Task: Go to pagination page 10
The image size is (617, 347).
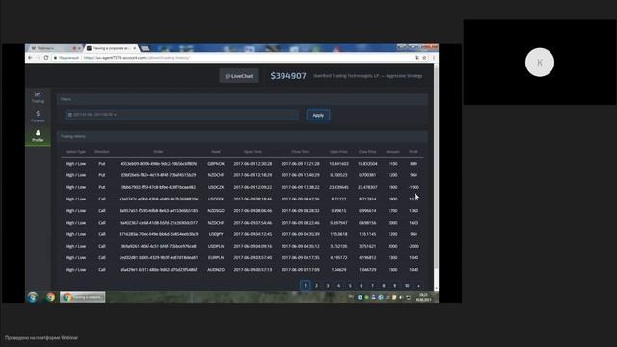Action: pyautogui.click(x=407, y=286)
